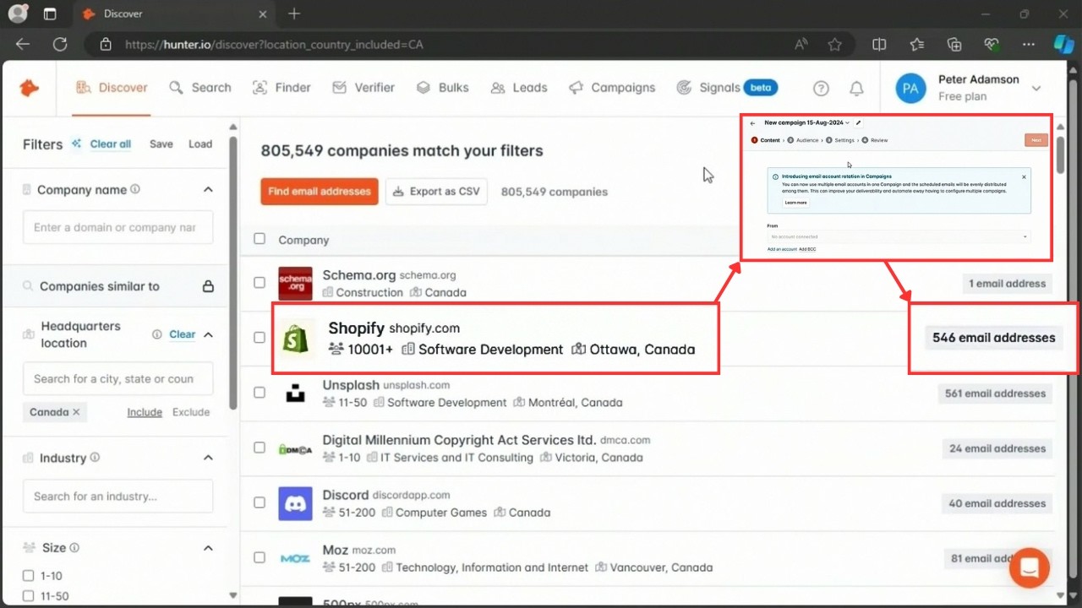Open the Finder tab
1082x608 pixels.
[281, 87]
